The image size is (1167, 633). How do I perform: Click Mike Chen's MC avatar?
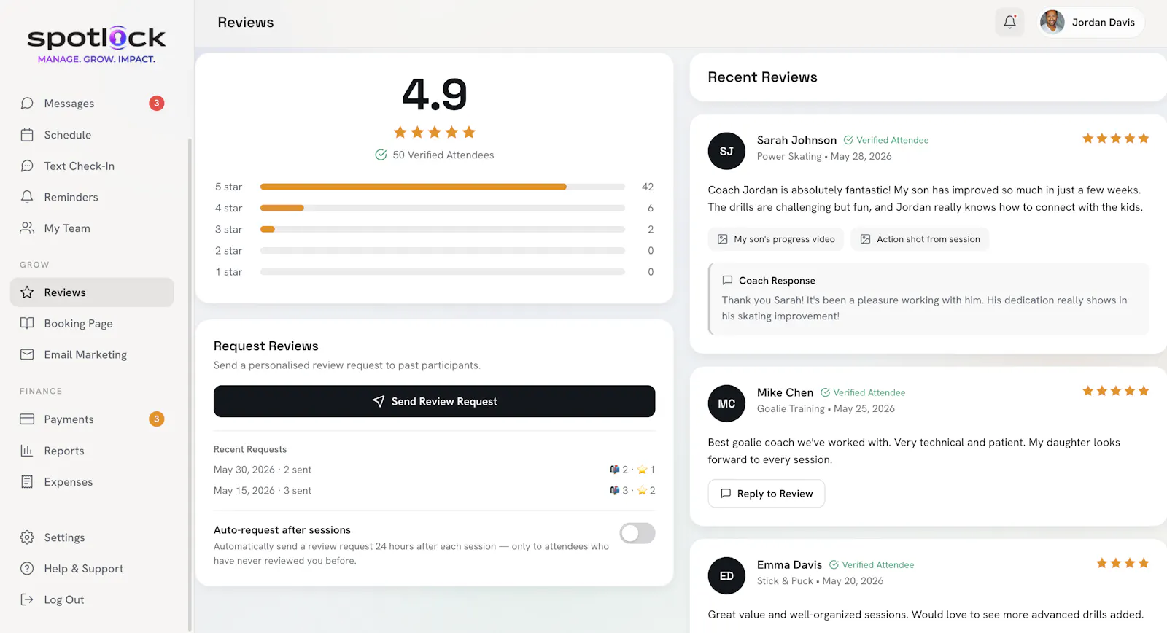726,403
